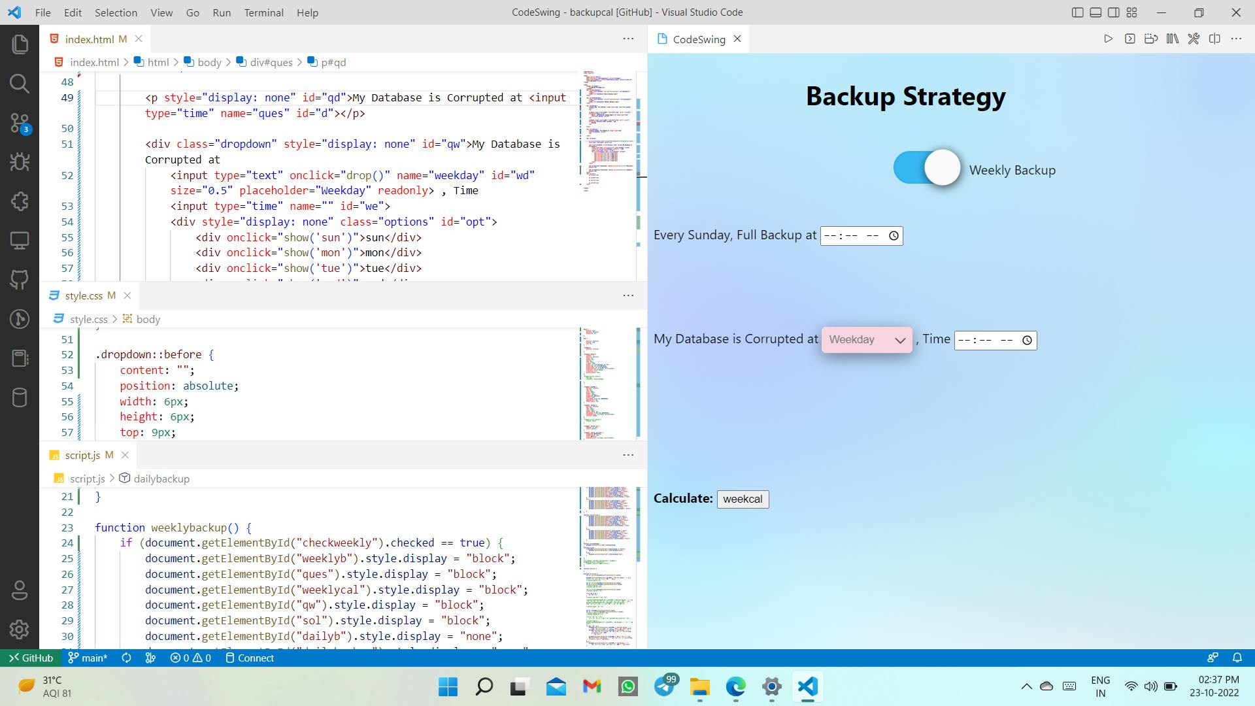Open More Actions for index.html editor group
This screenshot has height=706, width=1255.
click(x=628, y=39)
